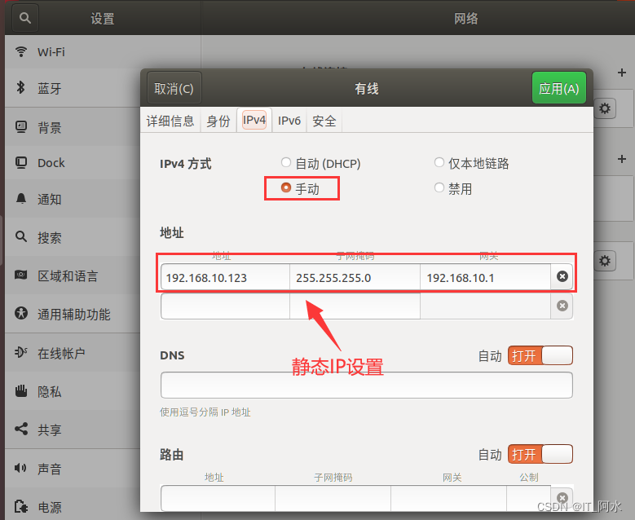Viewport: 635px width, 520px height.
Task: Click route address input field
Action: 218,499
